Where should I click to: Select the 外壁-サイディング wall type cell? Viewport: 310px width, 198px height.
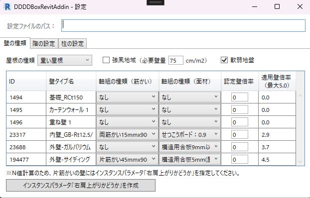71,159
